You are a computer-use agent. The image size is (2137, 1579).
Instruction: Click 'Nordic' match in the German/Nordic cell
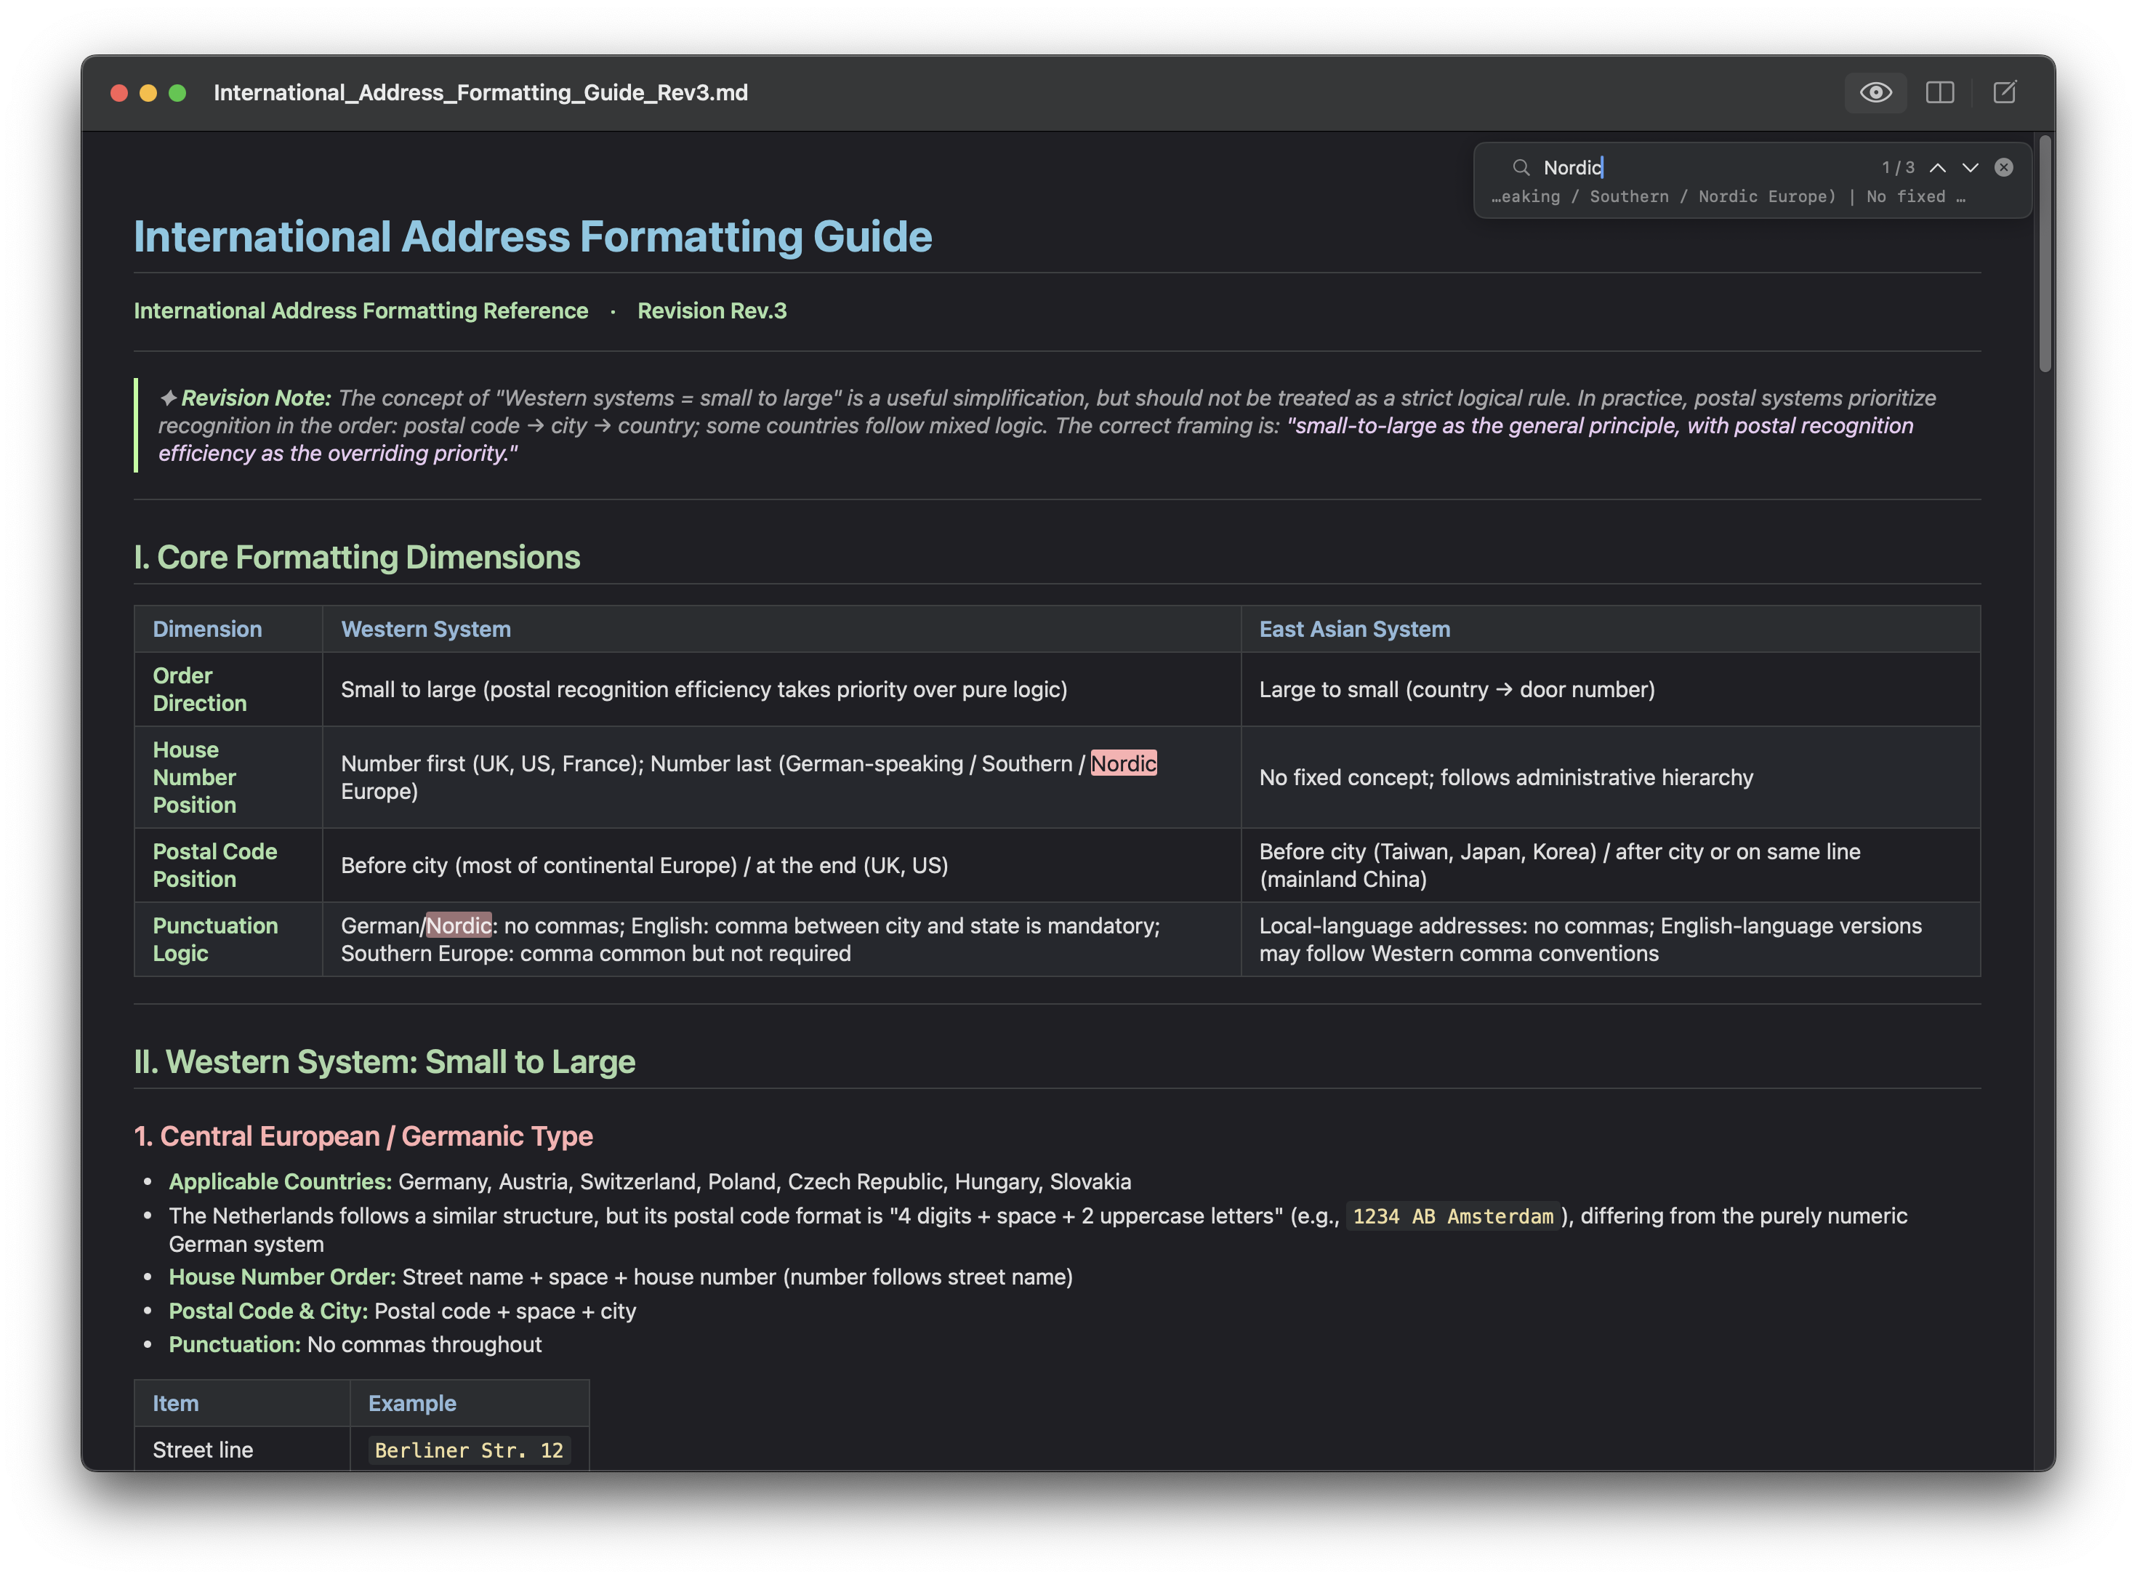pyautogui.click(x=459, y=925)
